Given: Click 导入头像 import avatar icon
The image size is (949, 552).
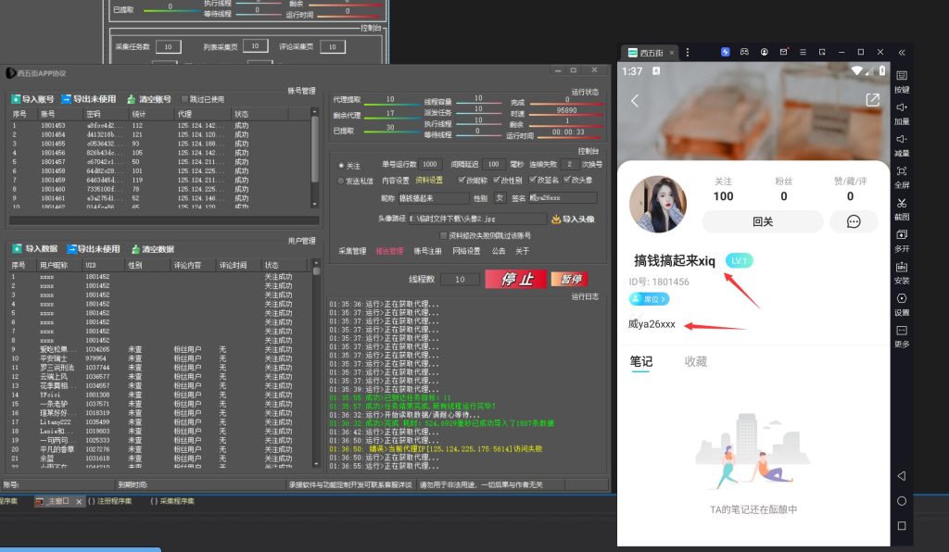Looking at the screenshot, I should point(556,220).
